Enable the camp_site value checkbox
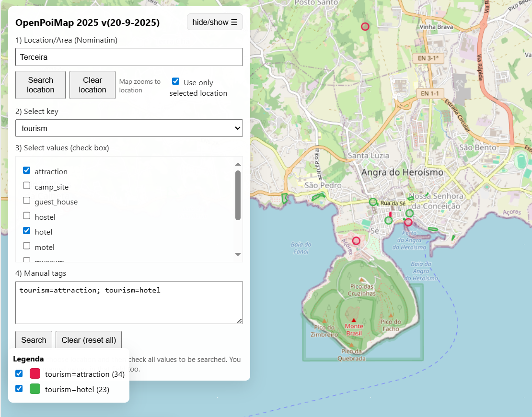Image resolution: width=532 pixels, height=417 pixels. 27,186
